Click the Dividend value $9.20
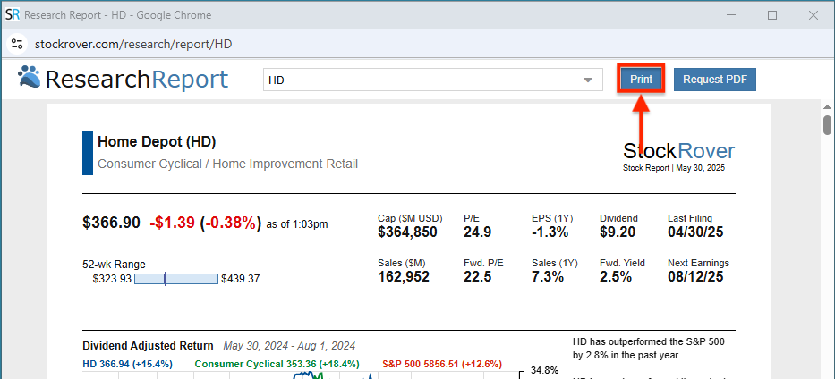 [x=618, y=232]
